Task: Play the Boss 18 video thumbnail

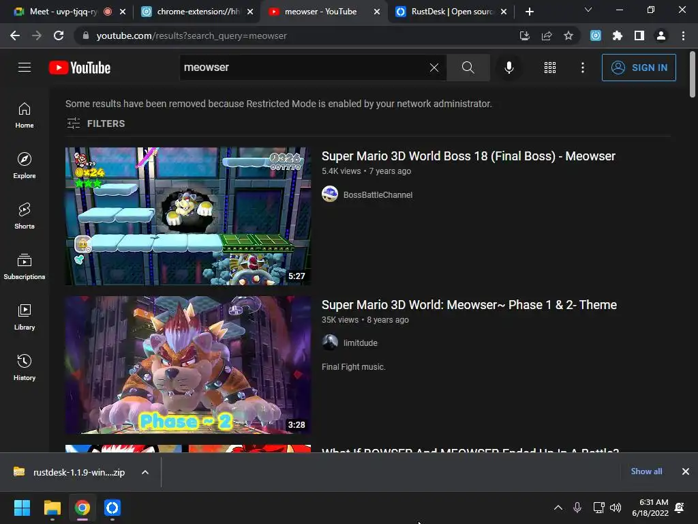Action: (x=188, y=216)
